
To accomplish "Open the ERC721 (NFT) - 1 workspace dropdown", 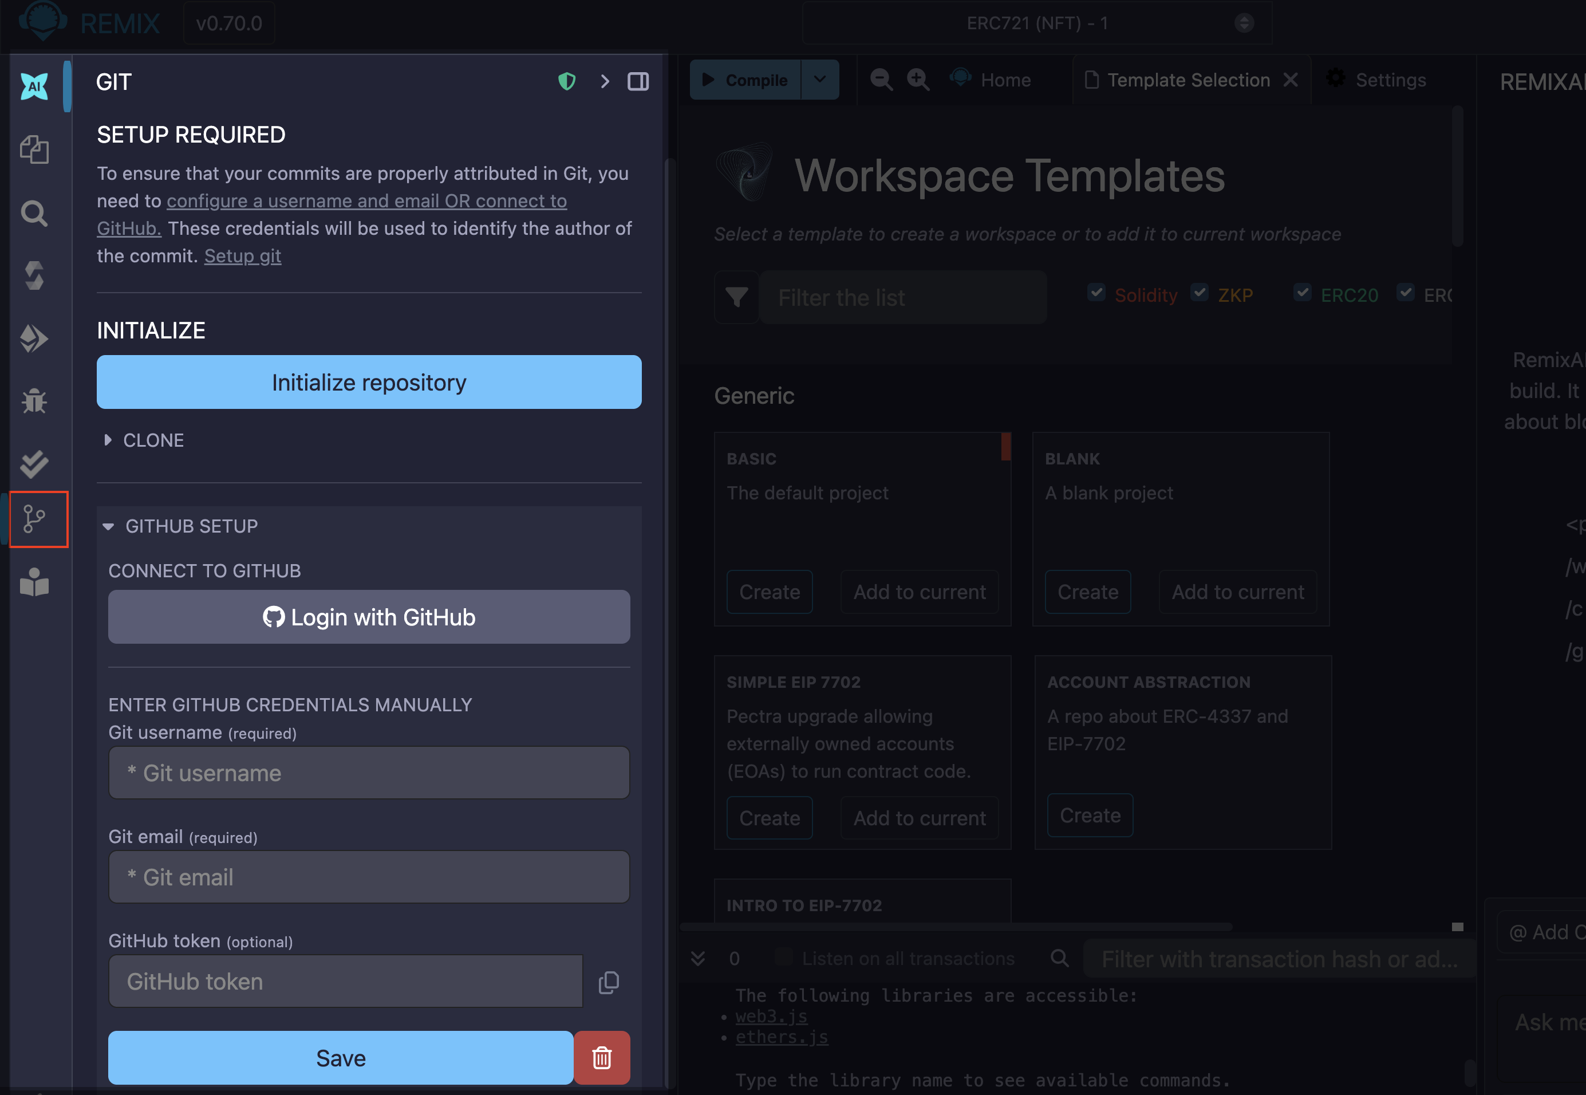I will 1037,23.
